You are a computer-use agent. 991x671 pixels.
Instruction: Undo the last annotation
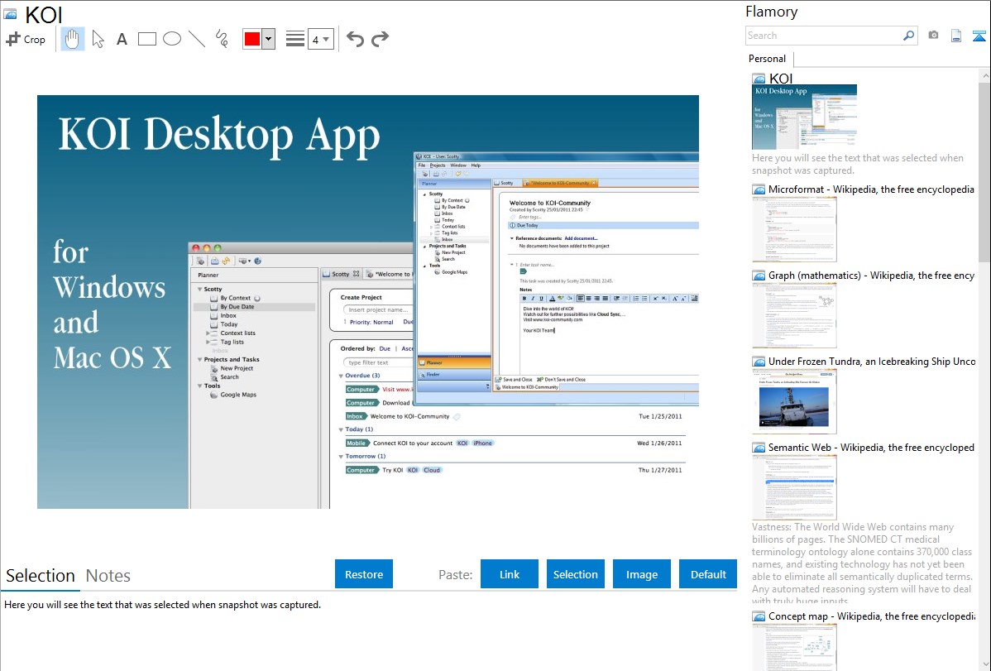(355, 39)
